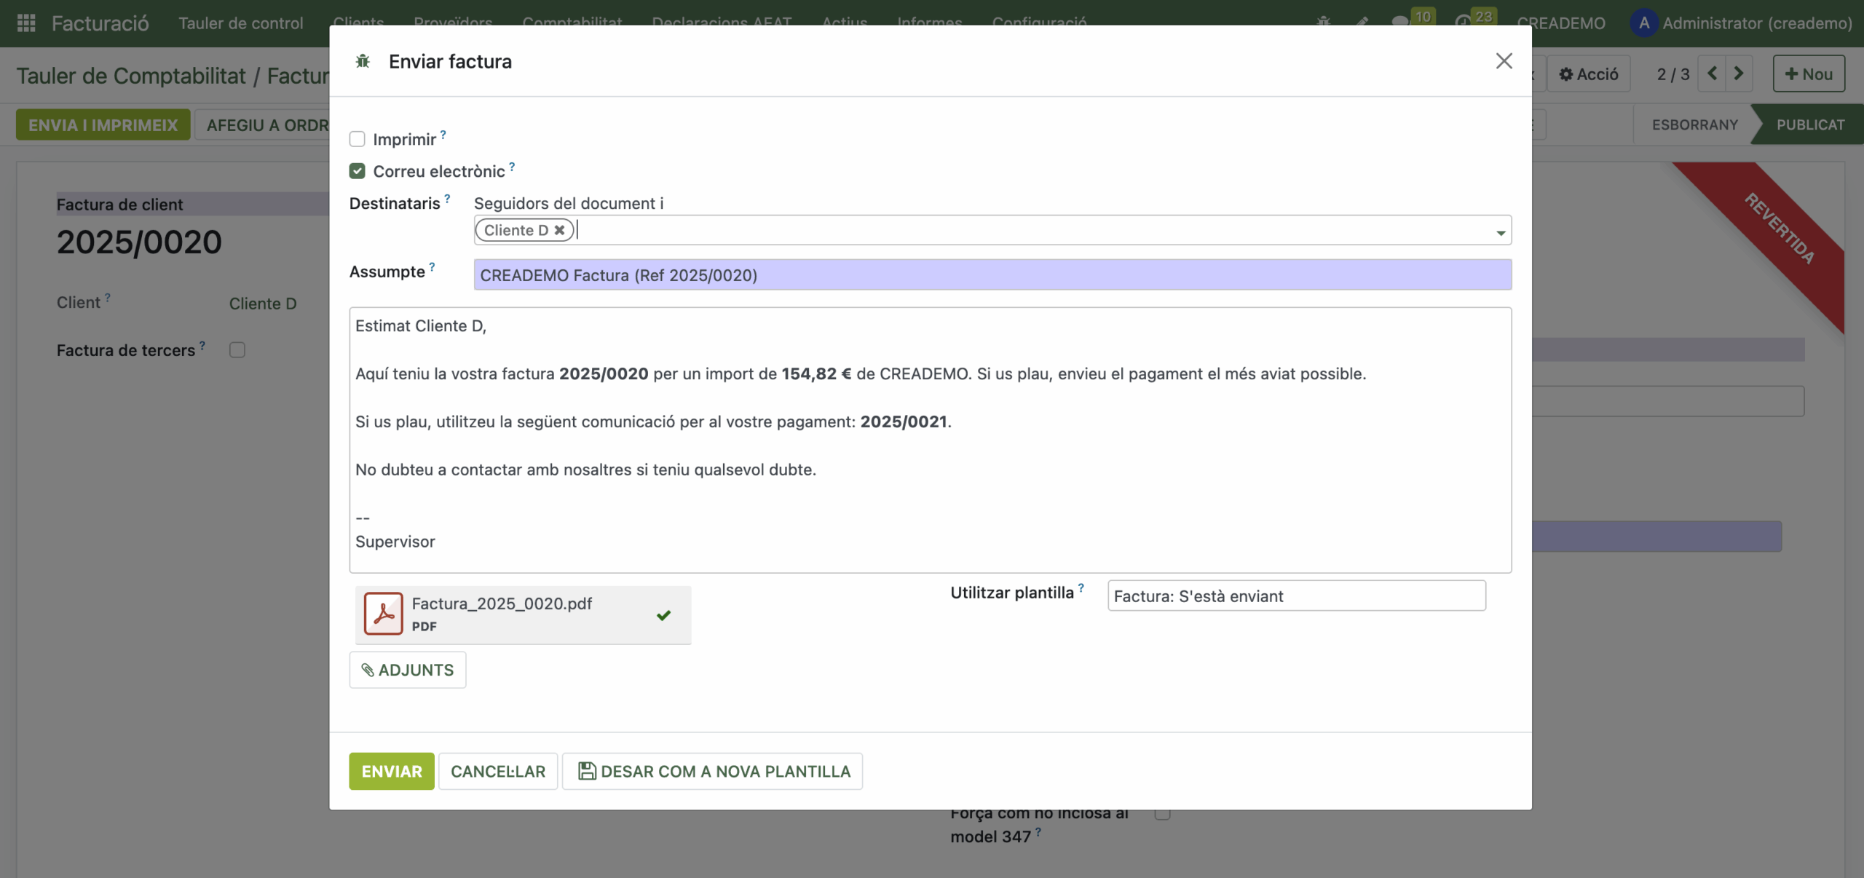
Task: Remove Cliente D recipient tag
Action: click(x=559, y=230)
